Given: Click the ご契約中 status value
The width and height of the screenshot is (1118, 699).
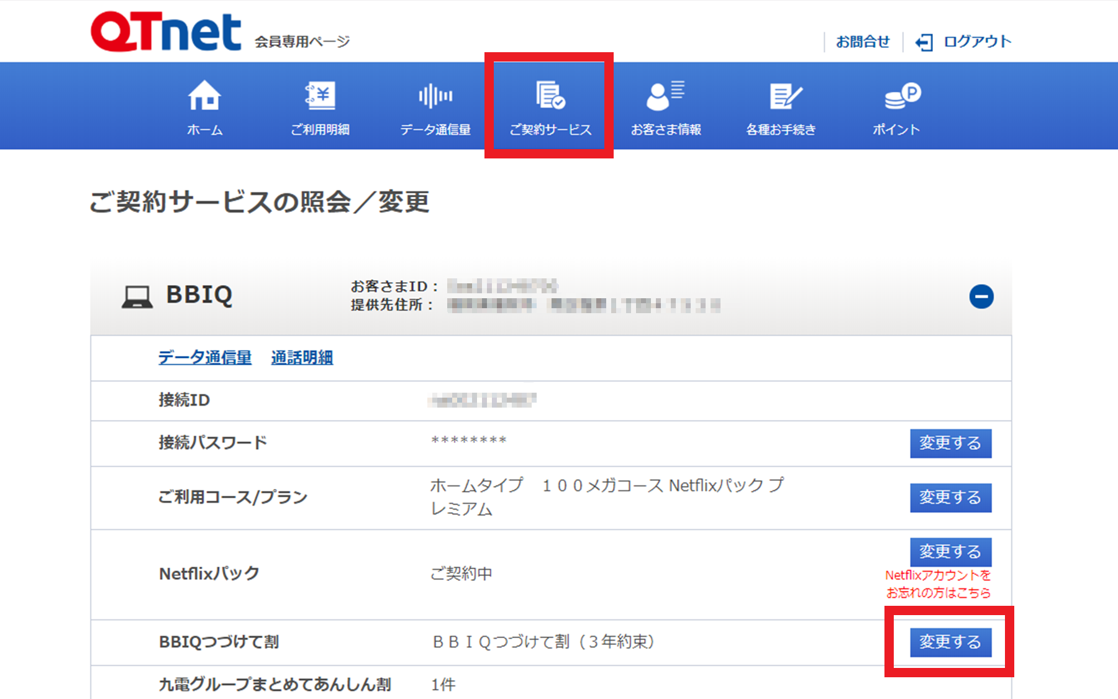Looking at the screenshot, I should click(461, 573).
